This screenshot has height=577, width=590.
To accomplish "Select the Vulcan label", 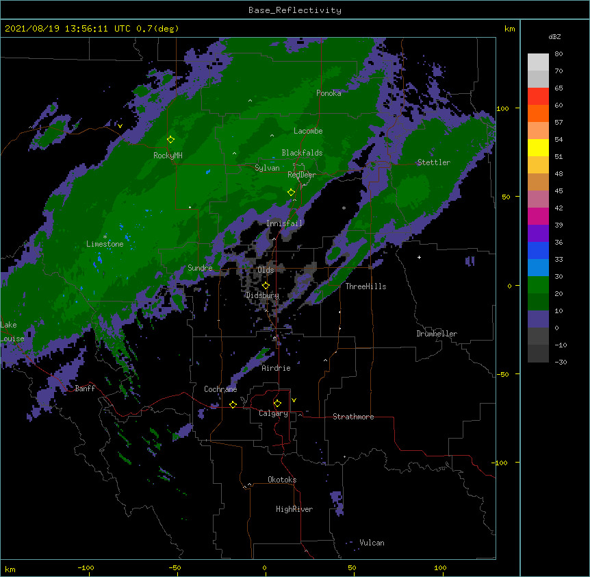I will [372, 543].
